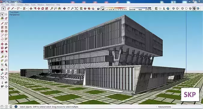Activate the Pan hand tool in top toolbar
203x109 pixels.
[x=68, y=8]
